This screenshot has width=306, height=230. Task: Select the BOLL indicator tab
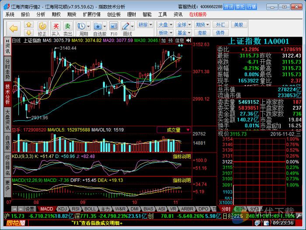click(90, 209)
